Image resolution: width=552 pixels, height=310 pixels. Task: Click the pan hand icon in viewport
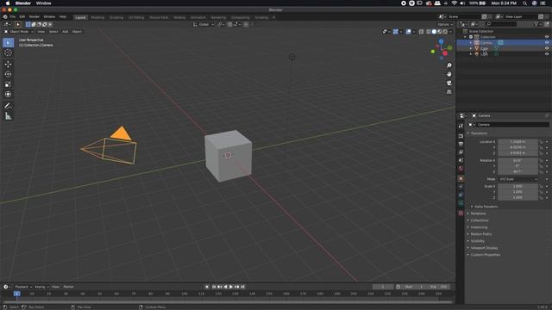[x=448, y=74]
